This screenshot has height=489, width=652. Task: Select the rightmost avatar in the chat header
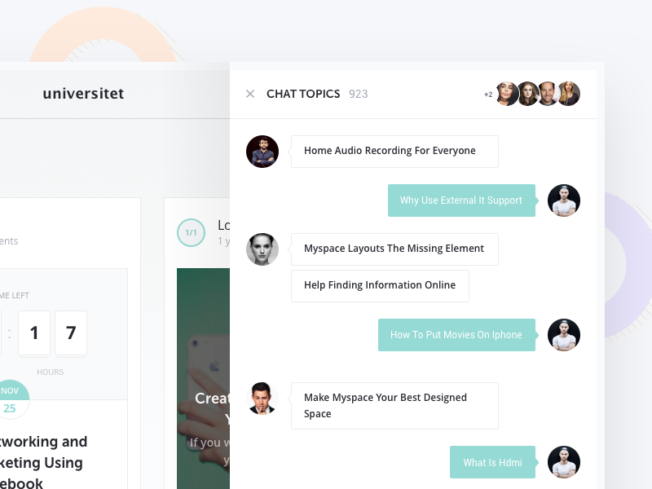coord(569,94)
